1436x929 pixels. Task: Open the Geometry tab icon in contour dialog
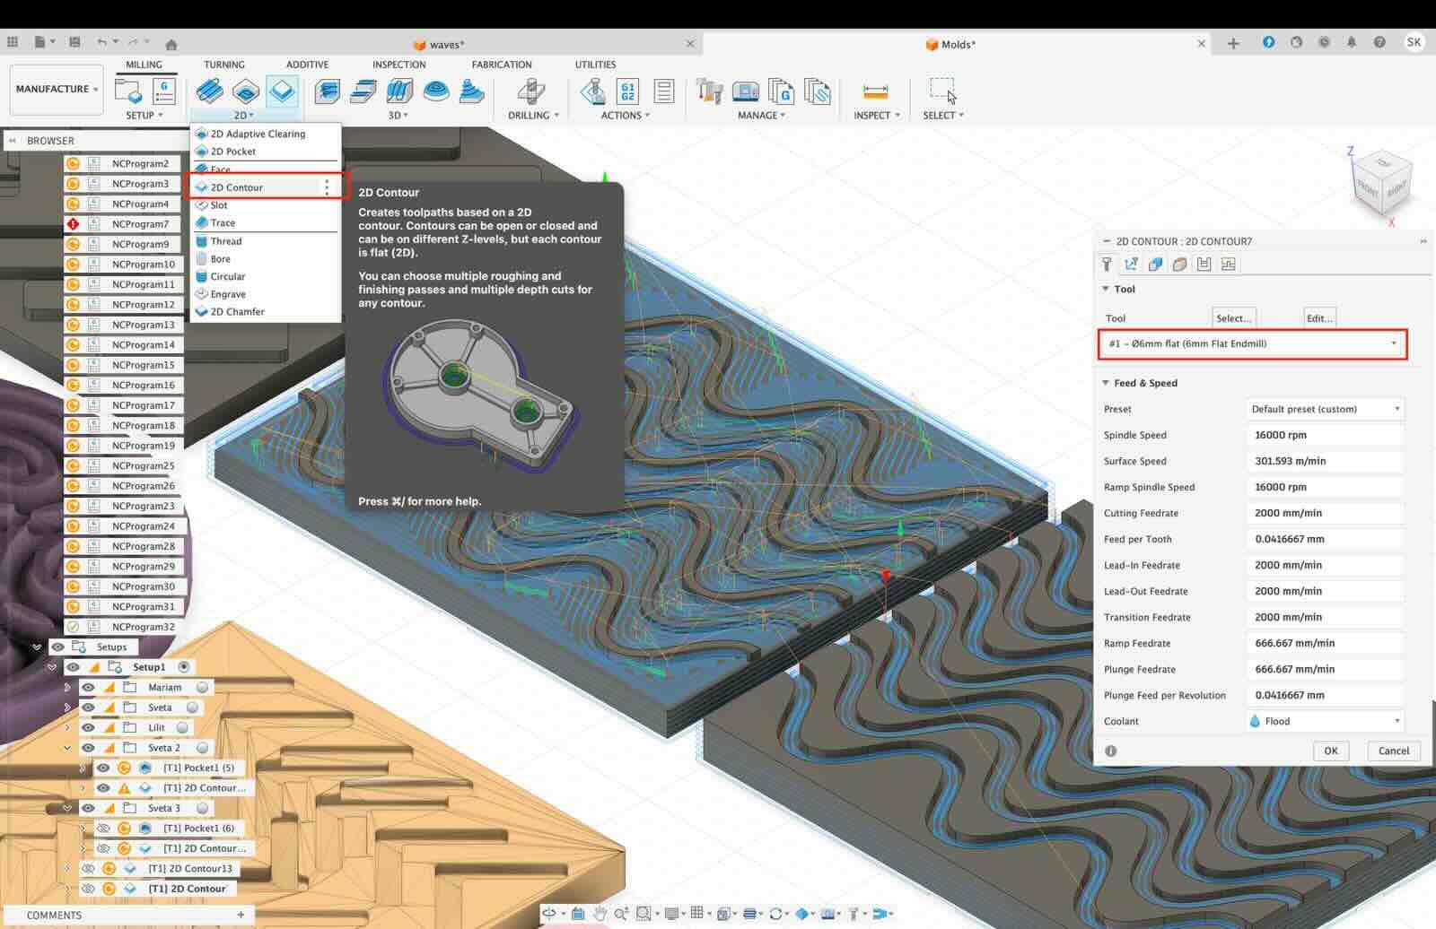[1131, 264]
